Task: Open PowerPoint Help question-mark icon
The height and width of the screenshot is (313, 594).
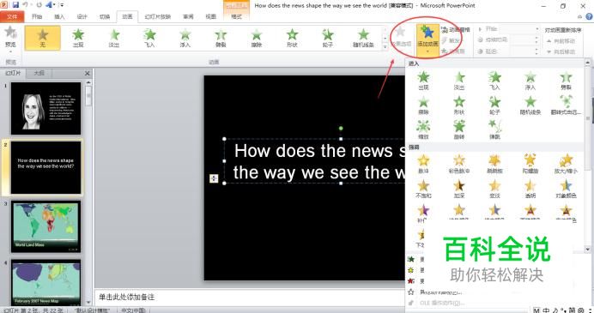Action: [x=590, y=16]
